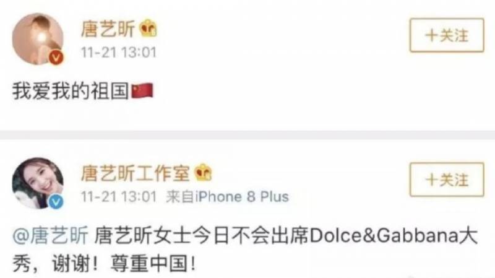Image resolution: width=495 pixels, height=278 pixels.
Task: Click the blue V verification badge
Action: (56, 202)
